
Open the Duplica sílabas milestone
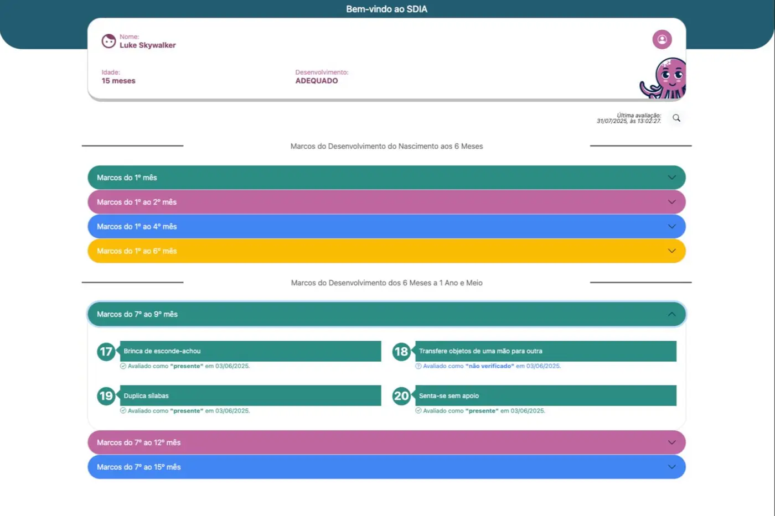tap(250, 396)
